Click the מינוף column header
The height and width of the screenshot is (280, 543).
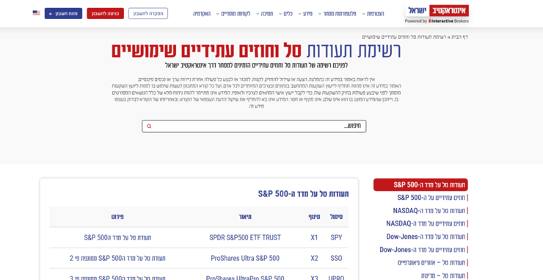(x=315, y=217)
